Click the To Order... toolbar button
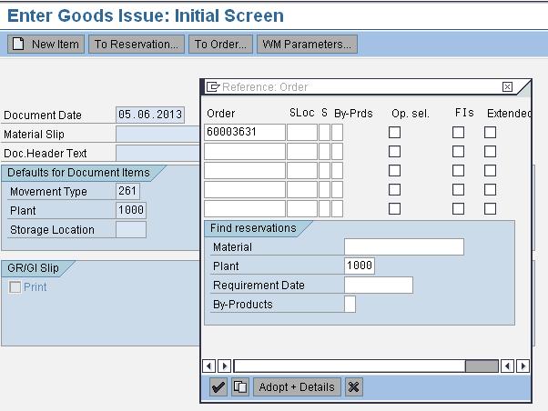Viewport: 548px width, 411px height. click(221, 44)
